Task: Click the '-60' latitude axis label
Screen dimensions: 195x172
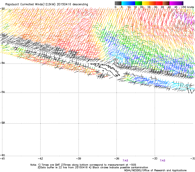Action: coord(2,155)
